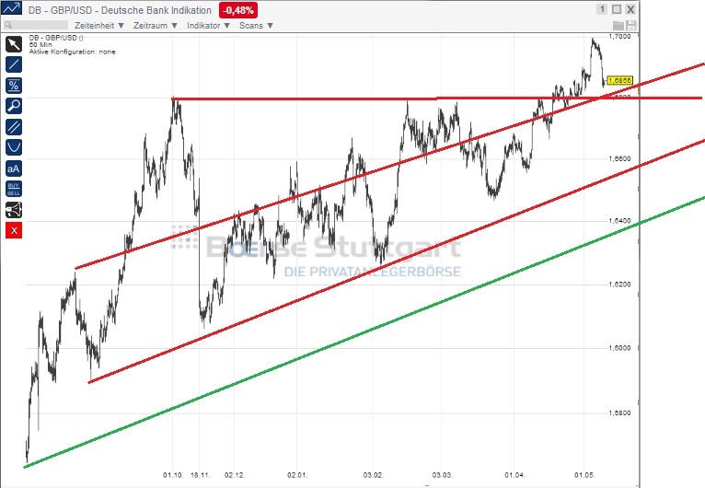Click the 02.01. date axis label
705x488 pixels.
297,475
